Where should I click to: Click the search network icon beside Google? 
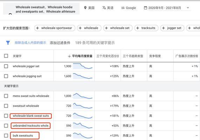(123, 8)
